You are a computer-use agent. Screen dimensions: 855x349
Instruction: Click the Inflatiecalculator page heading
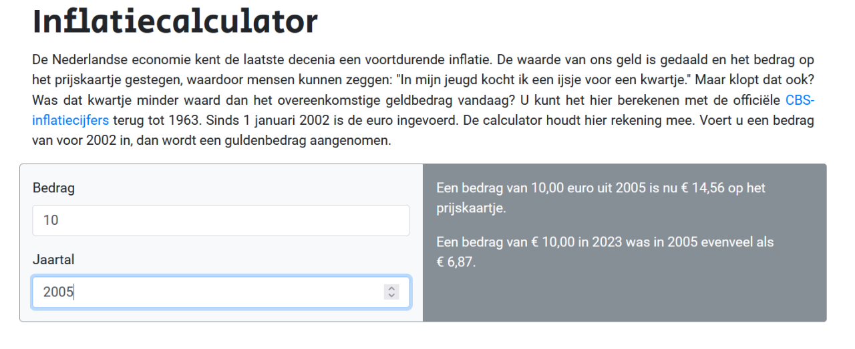(x=175, y=22)
